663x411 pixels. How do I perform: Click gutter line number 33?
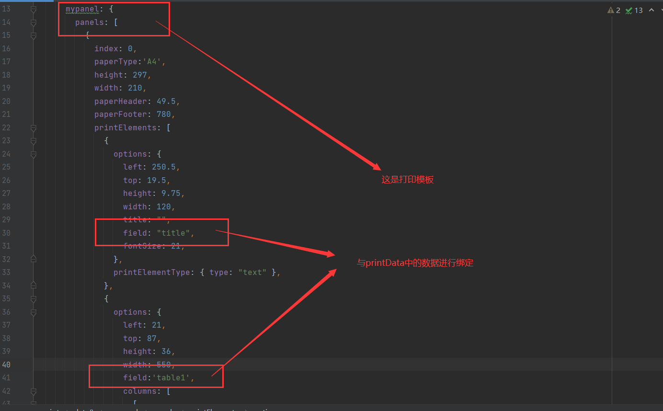point(6,272)
